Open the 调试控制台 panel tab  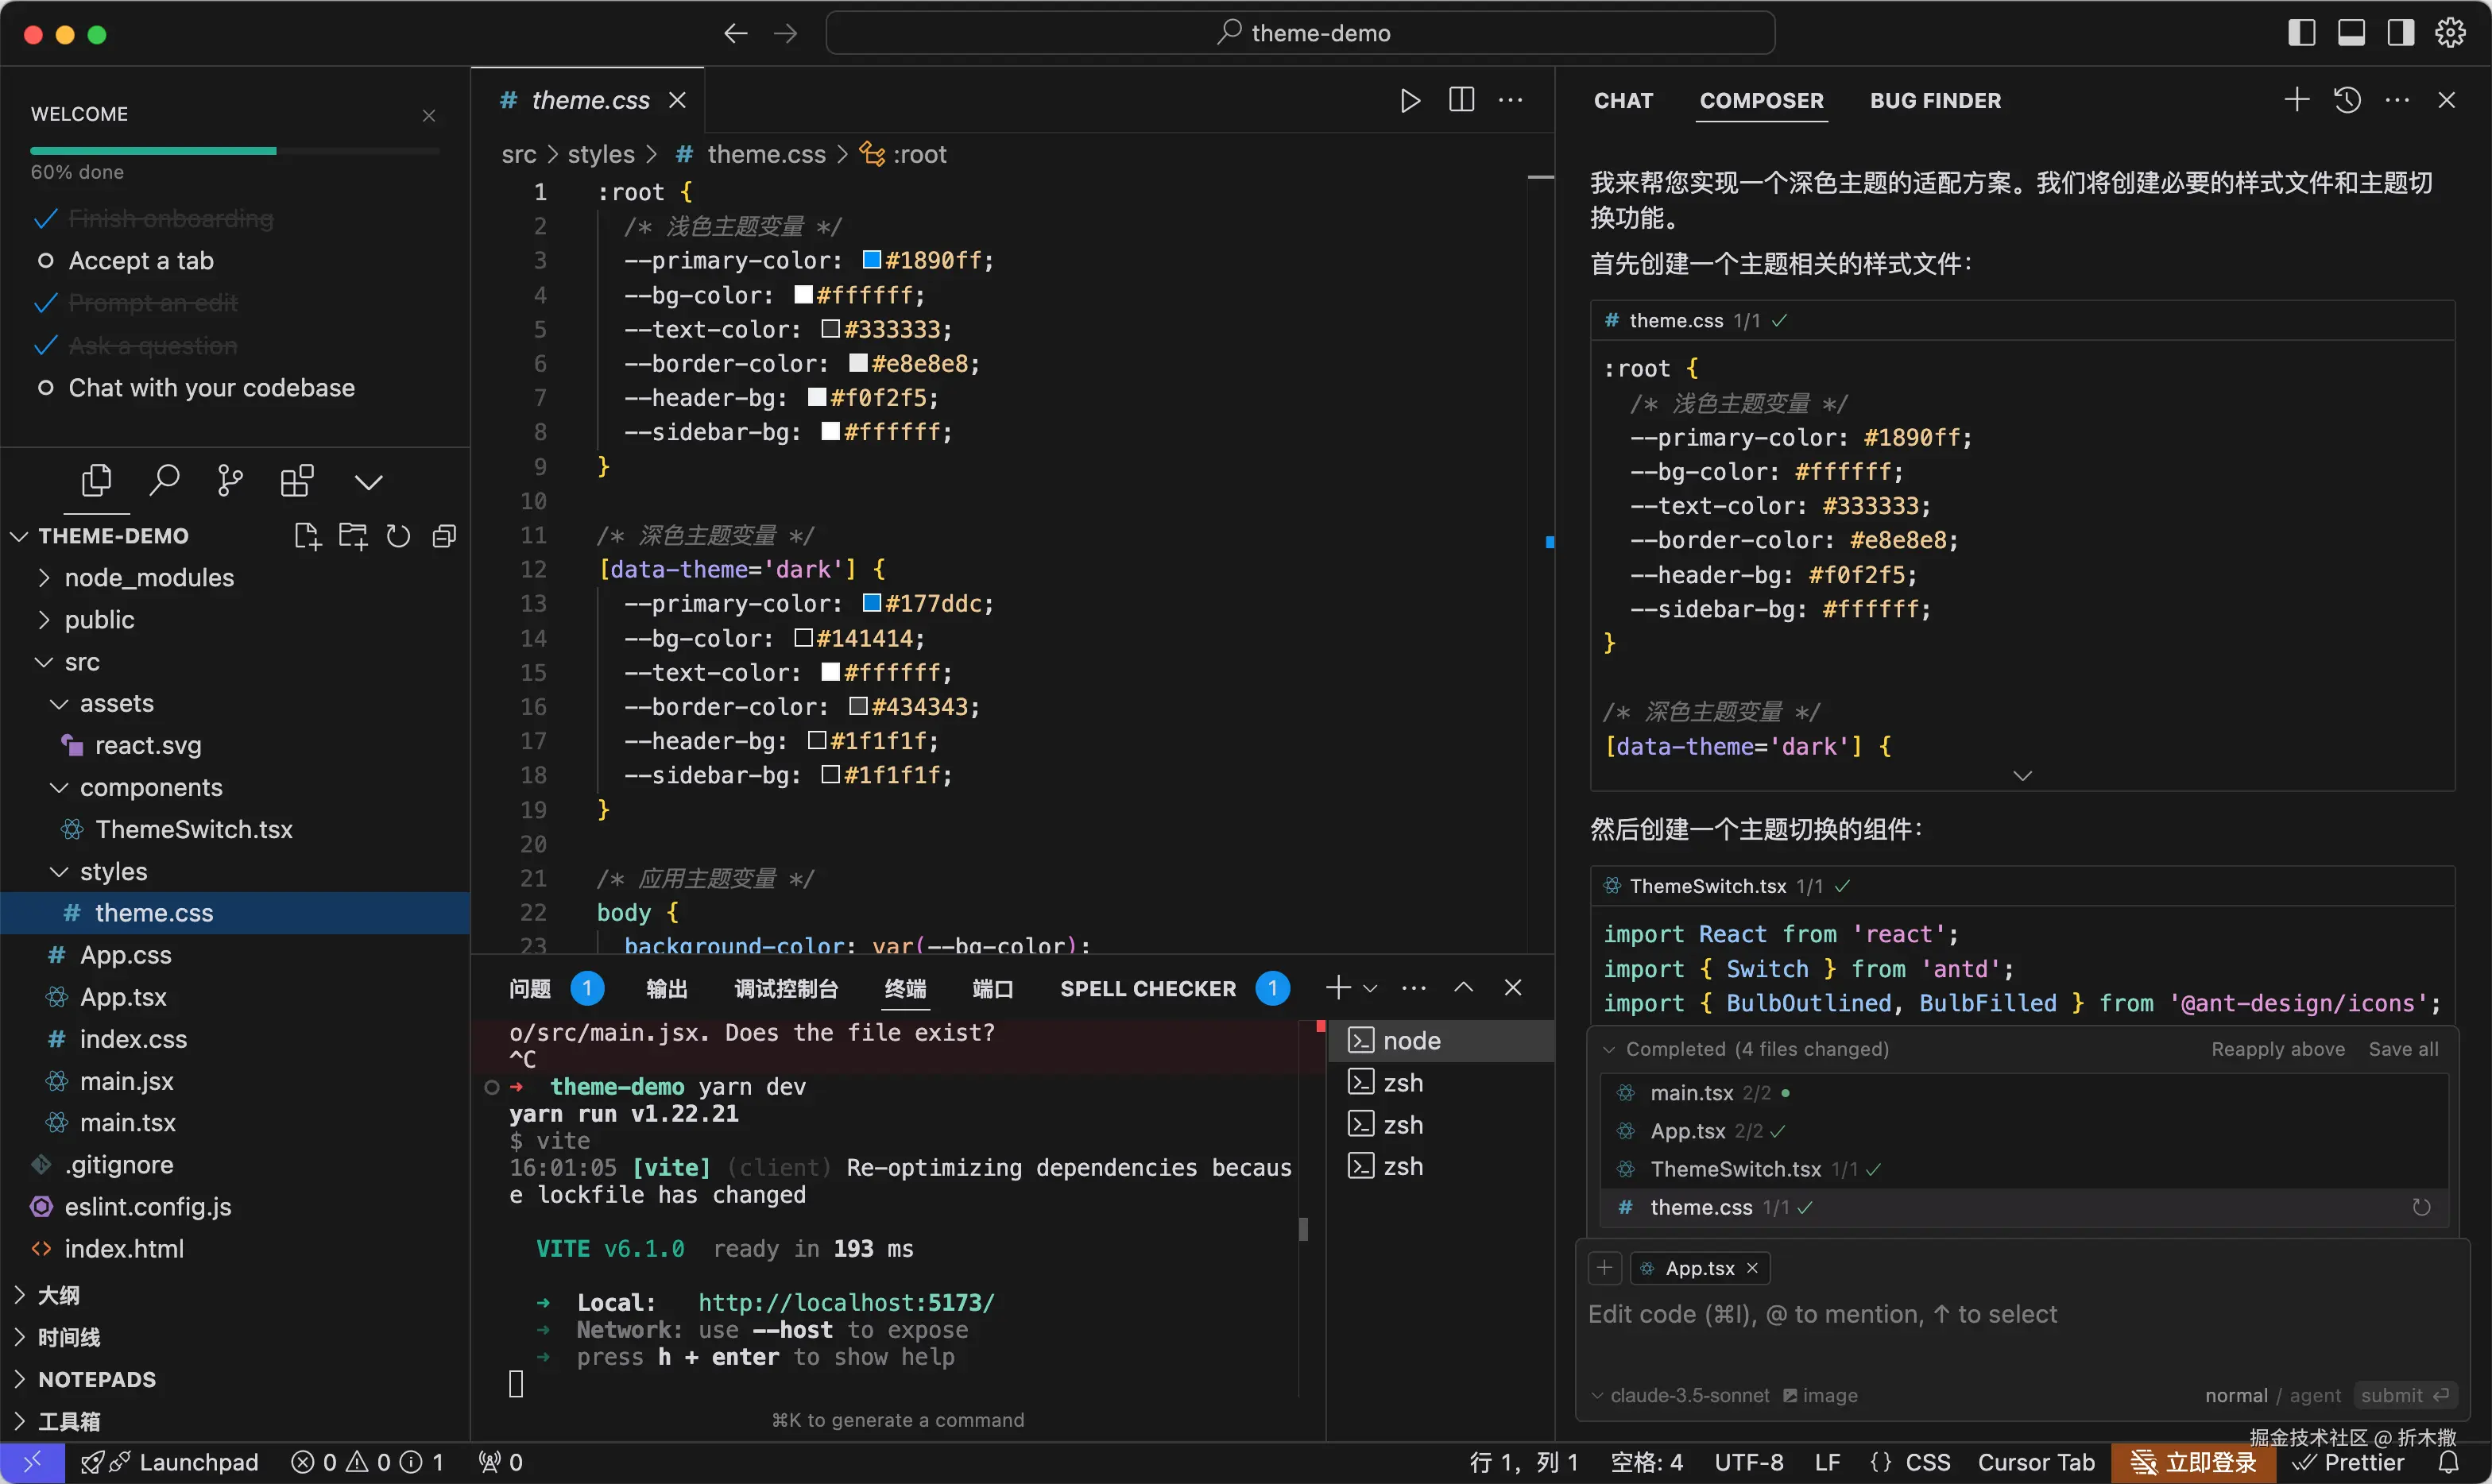click(x=786, y=989)
